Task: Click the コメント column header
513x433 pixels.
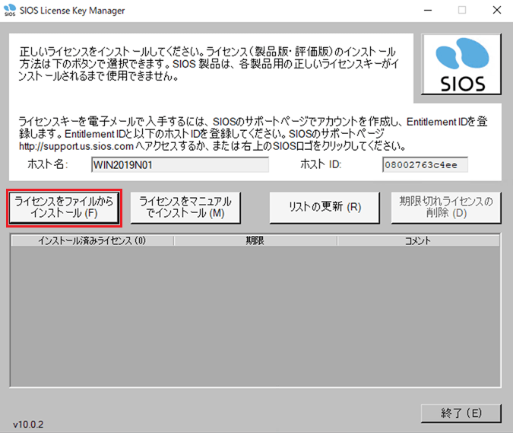Action: [x=418, y=241]
